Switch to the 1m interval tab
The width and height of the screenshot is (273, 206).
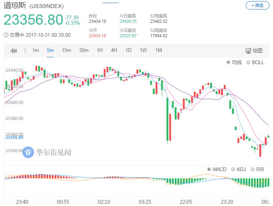(36, 50)
